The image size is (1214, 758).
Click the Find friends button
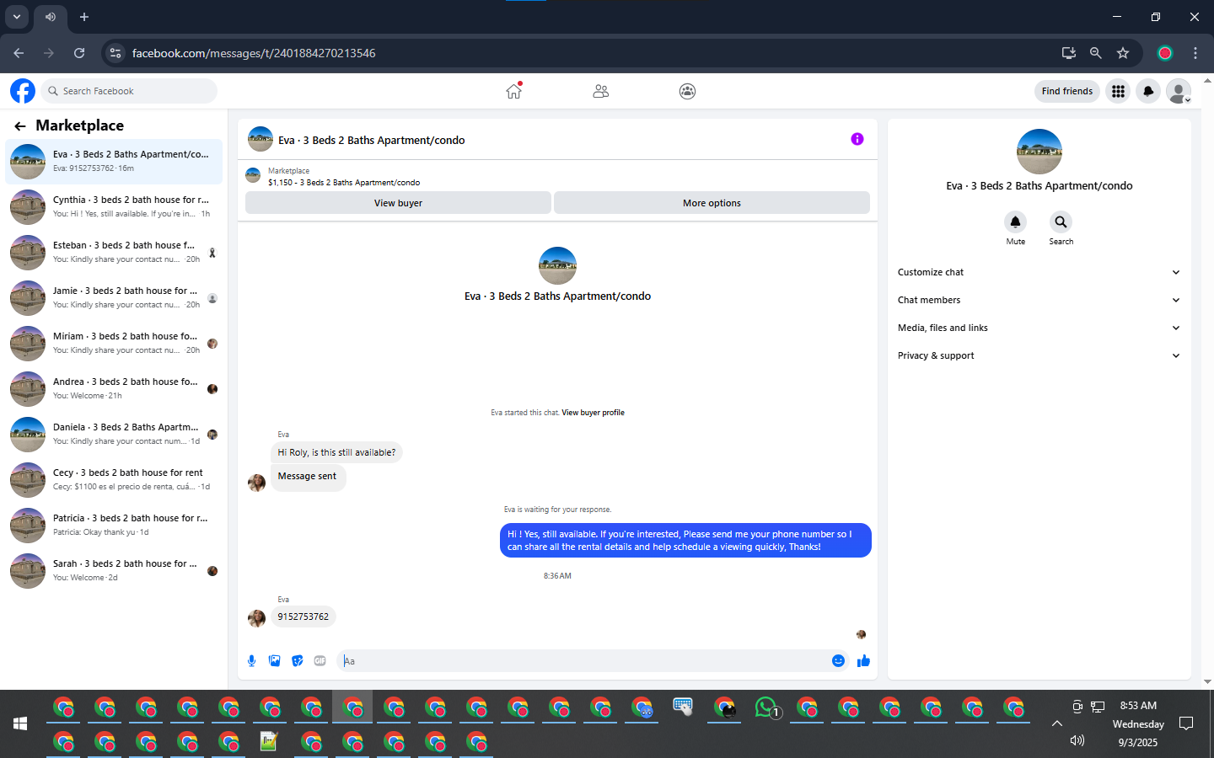tap(1066, 91)
